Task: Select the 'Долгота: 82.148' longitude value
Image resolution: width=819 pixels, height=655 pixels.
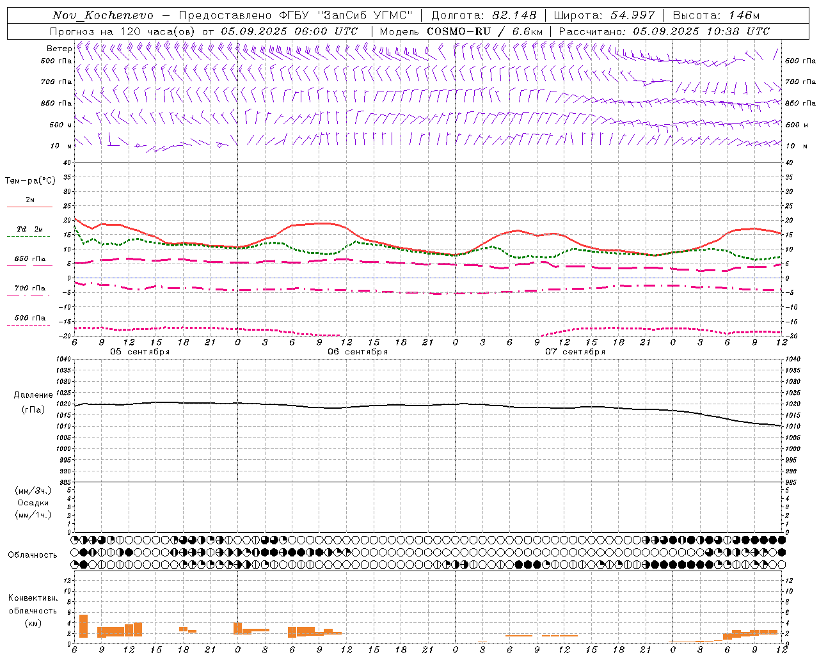Action: 484,15
